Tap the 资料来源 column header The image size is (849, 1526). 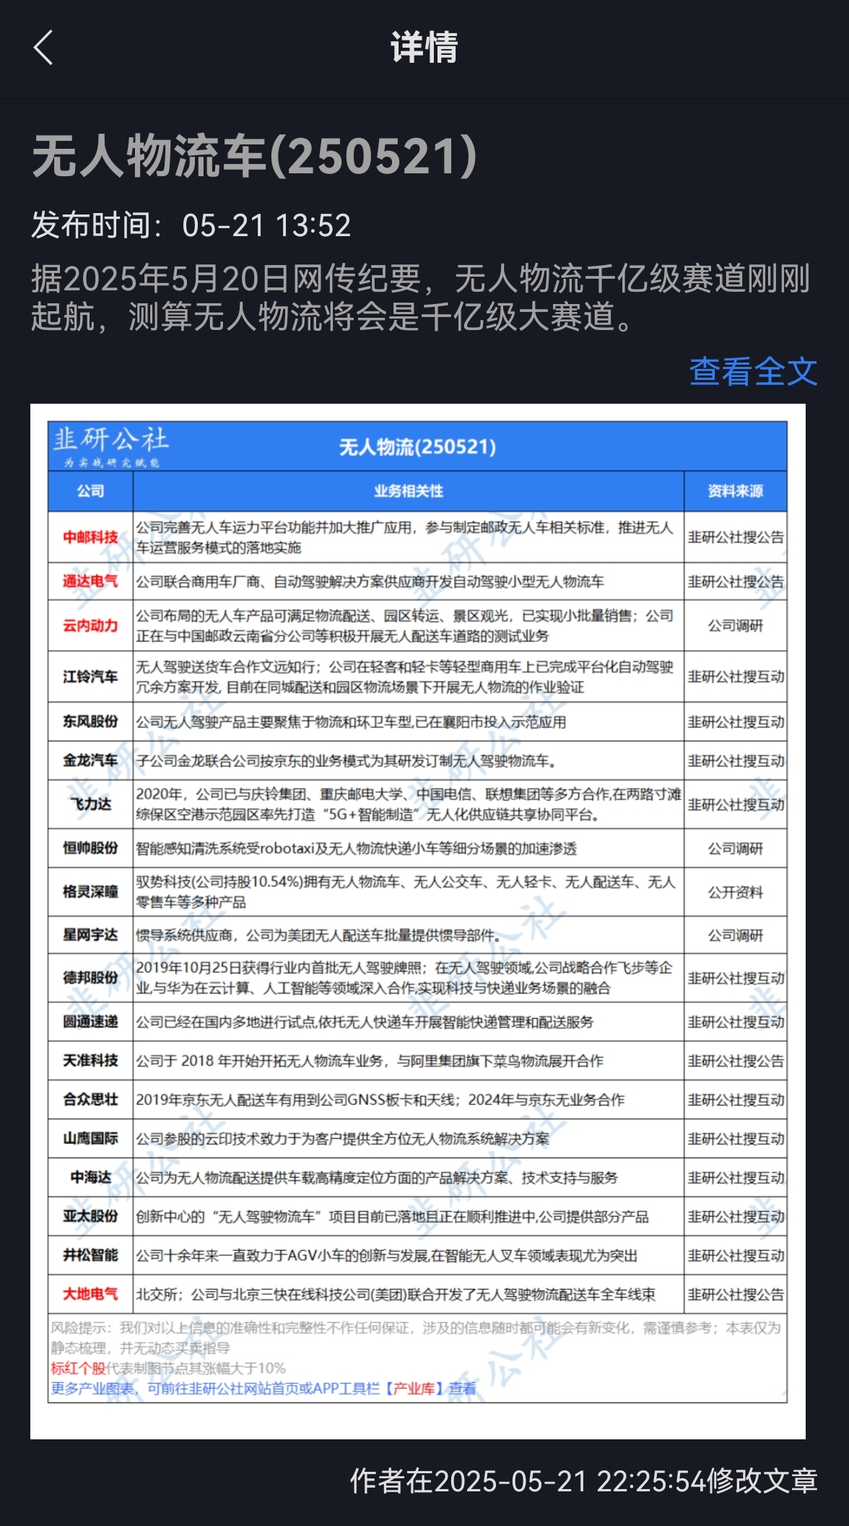point(735,491)
